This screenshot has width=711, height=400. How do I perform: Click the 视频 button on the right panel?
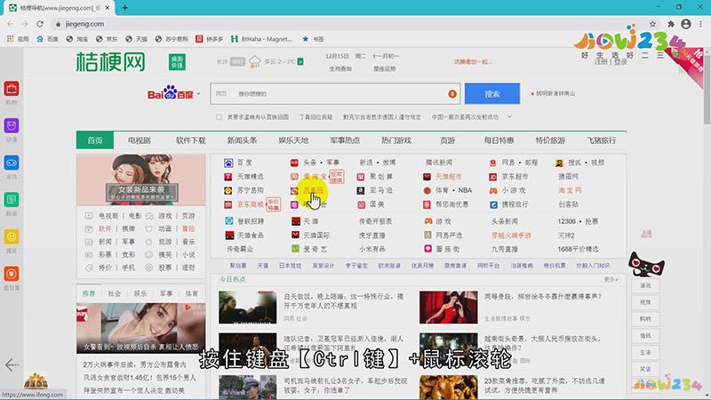645,302
